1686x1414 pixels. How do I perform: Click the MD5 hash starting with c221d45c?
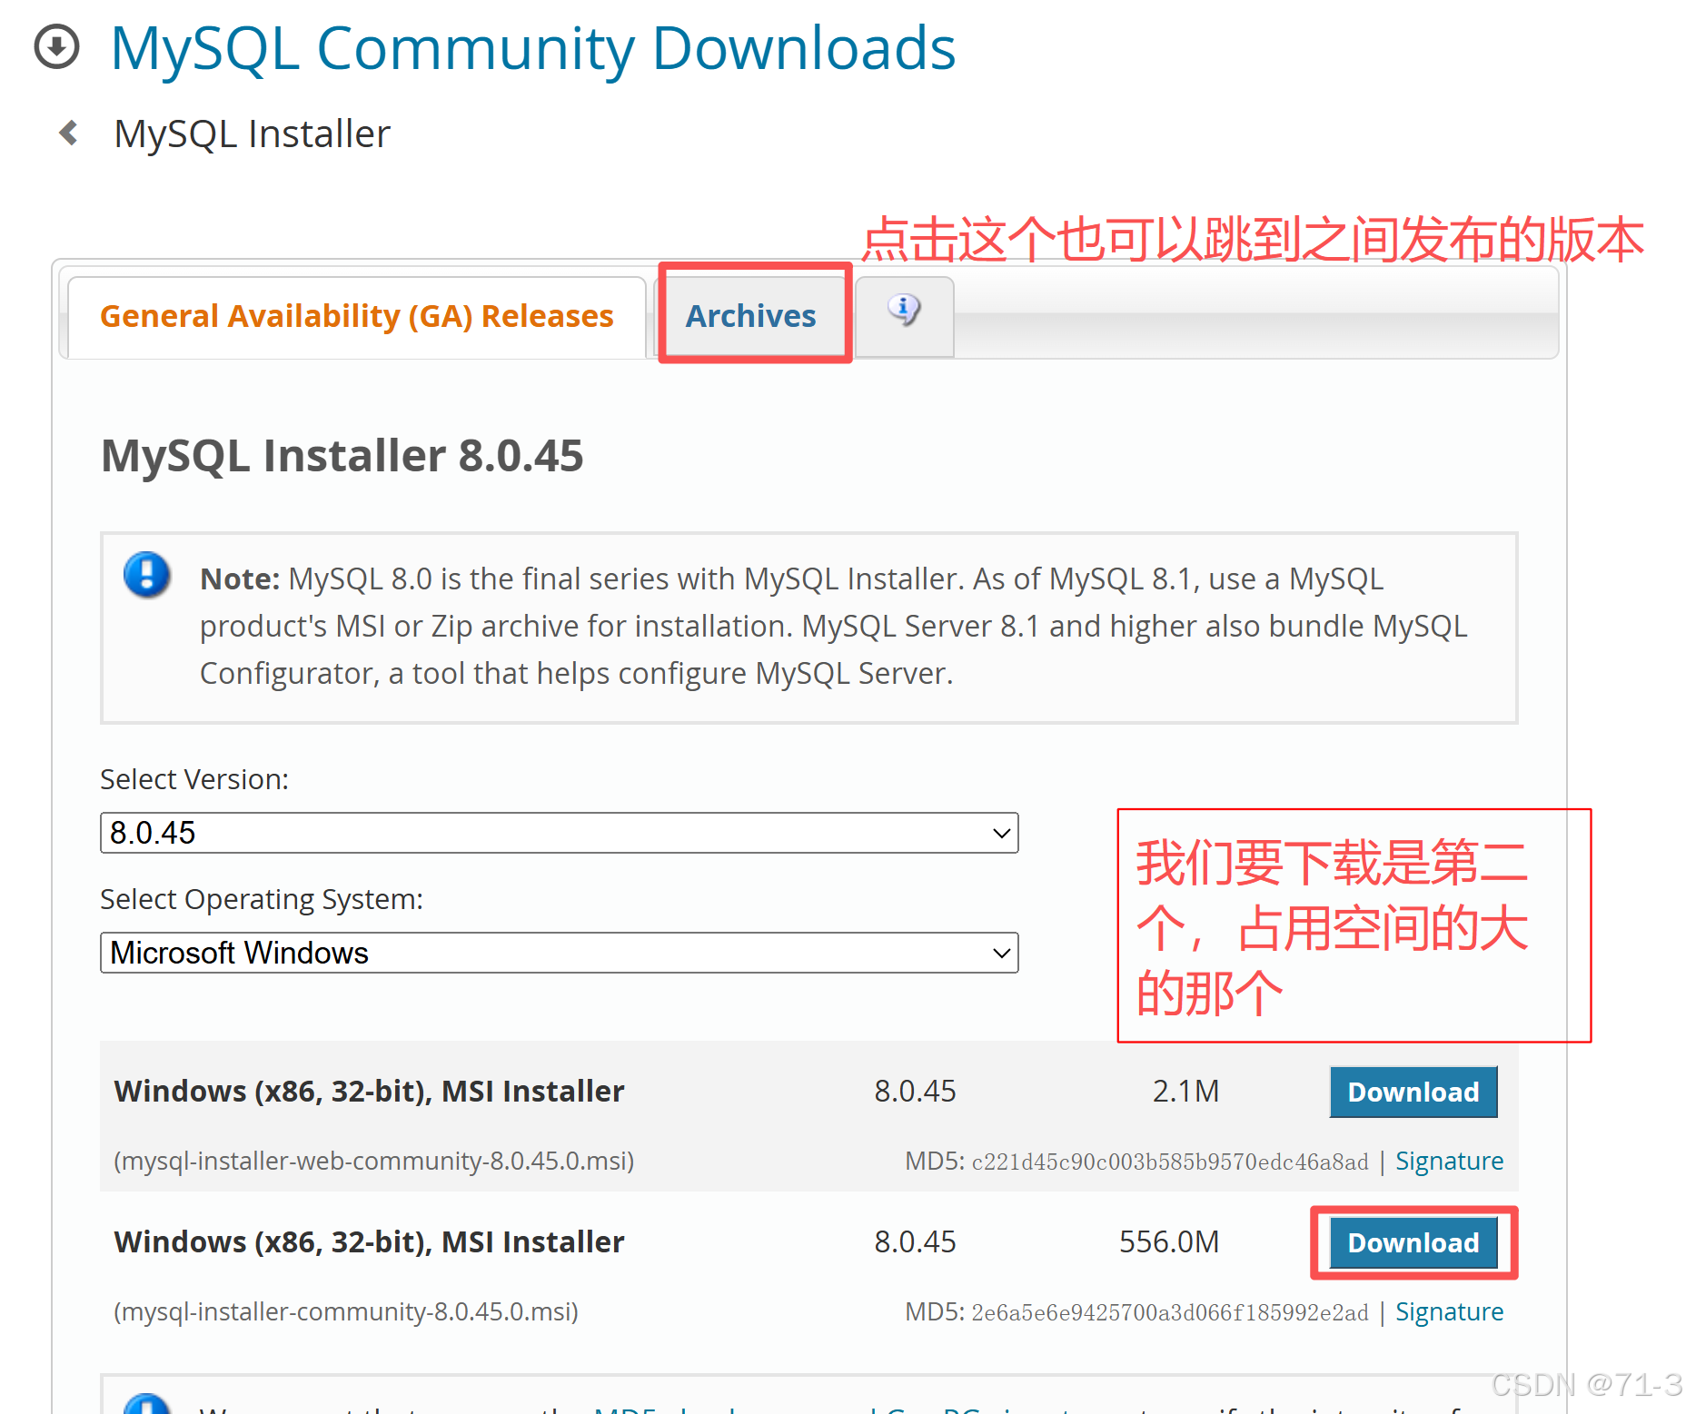pos(1170,1162)
